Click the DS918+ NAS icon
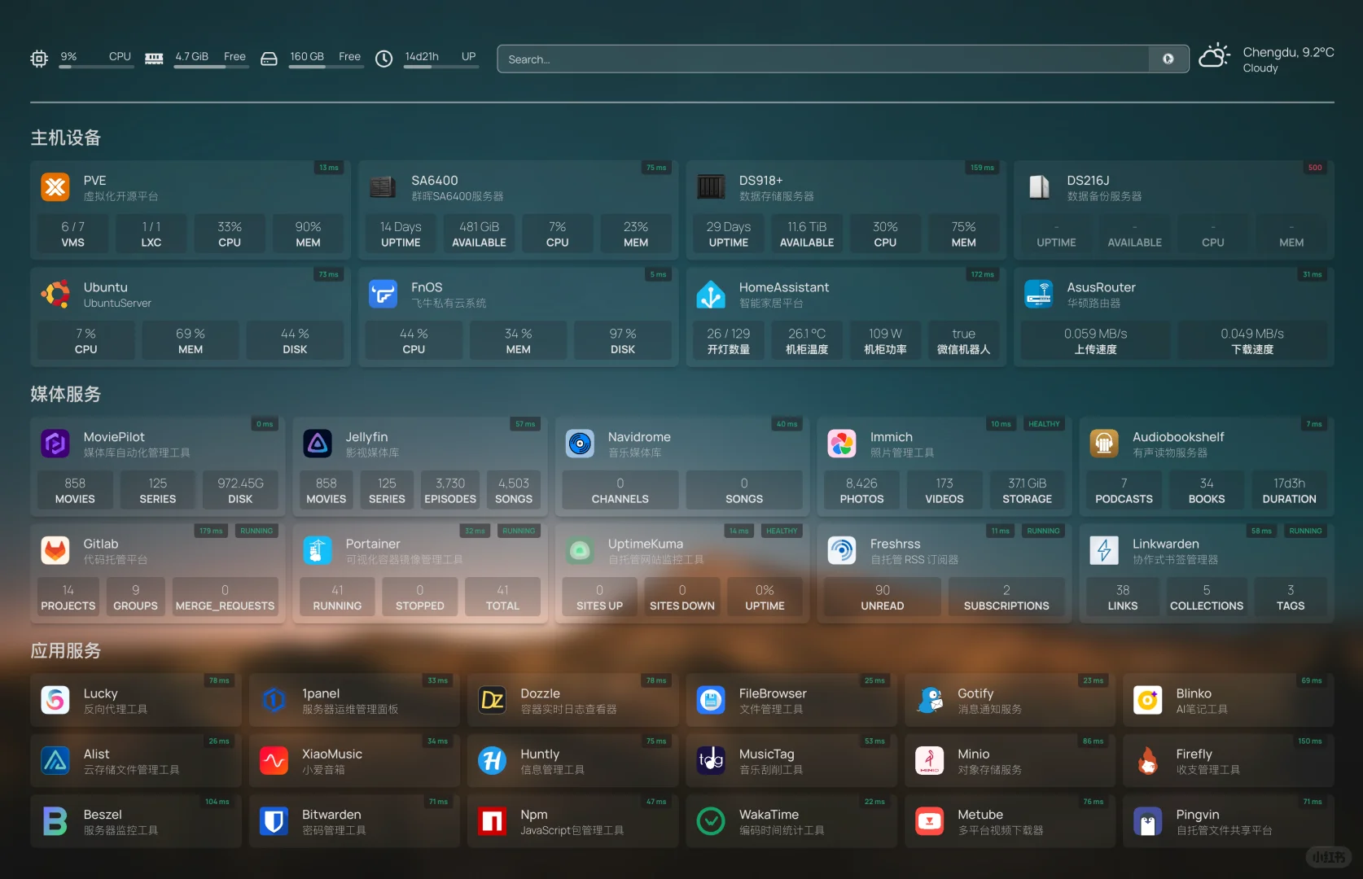Image resolution: width=1363 pixels, height=879 pixels. [711, 187]
